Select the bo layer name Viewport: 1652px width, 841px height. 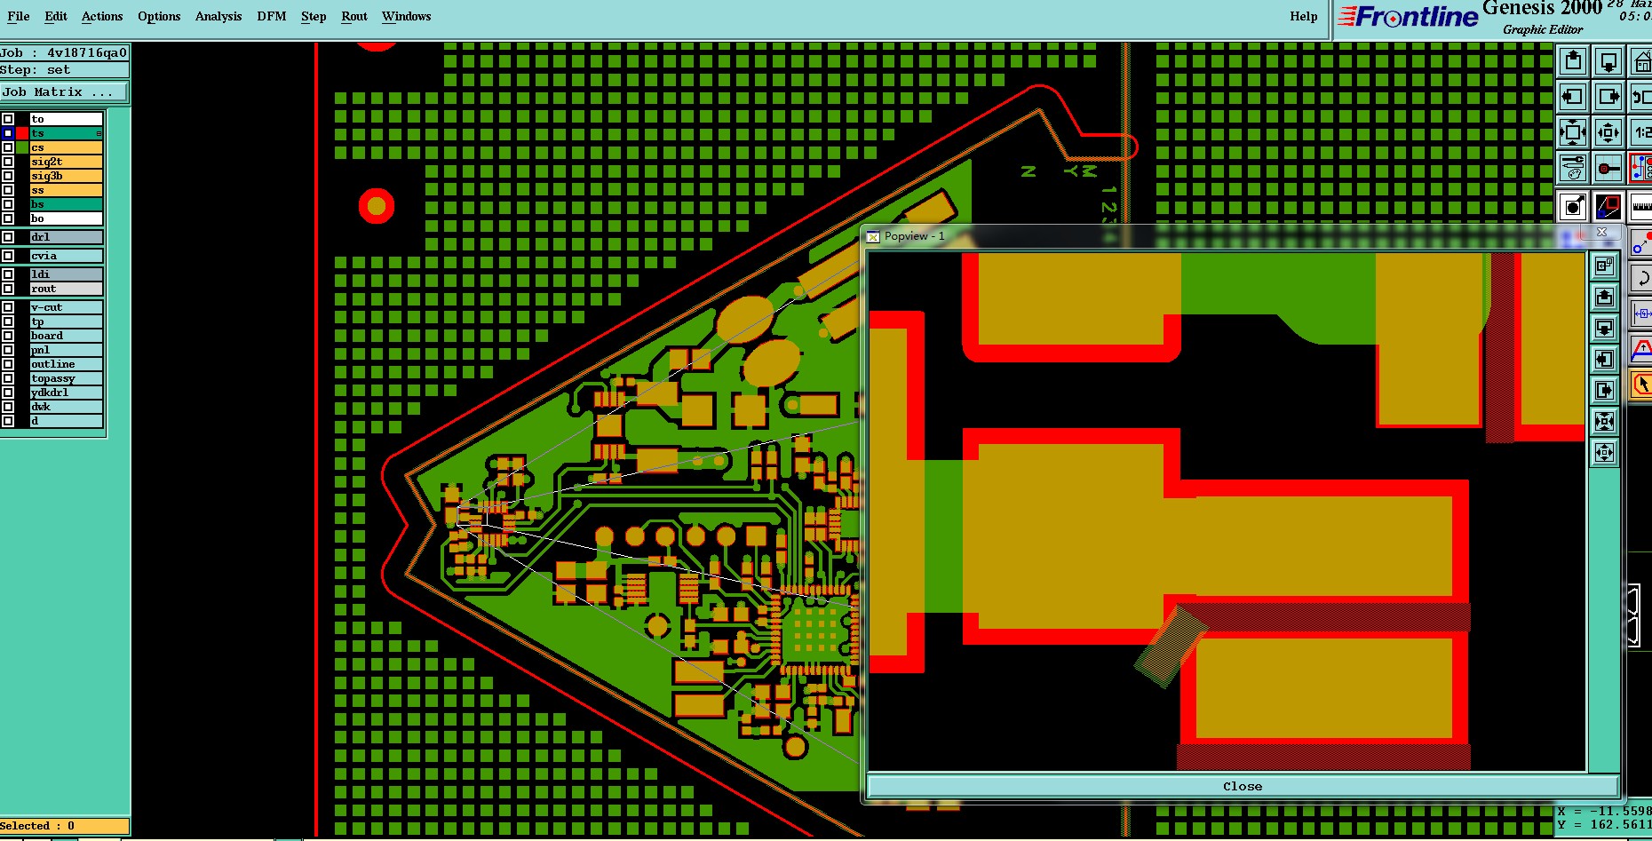(x=67, y=218)
